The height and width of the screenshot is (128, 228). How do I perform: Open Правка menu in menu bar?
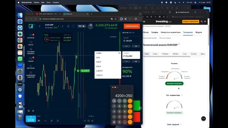pos(36,2)
